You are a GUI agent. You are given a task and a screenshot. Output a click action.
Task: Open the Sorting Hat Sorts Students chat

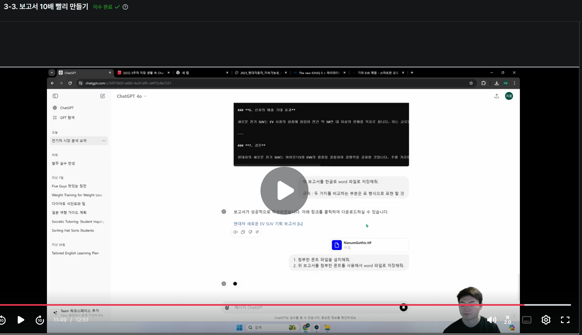(73, 230)
